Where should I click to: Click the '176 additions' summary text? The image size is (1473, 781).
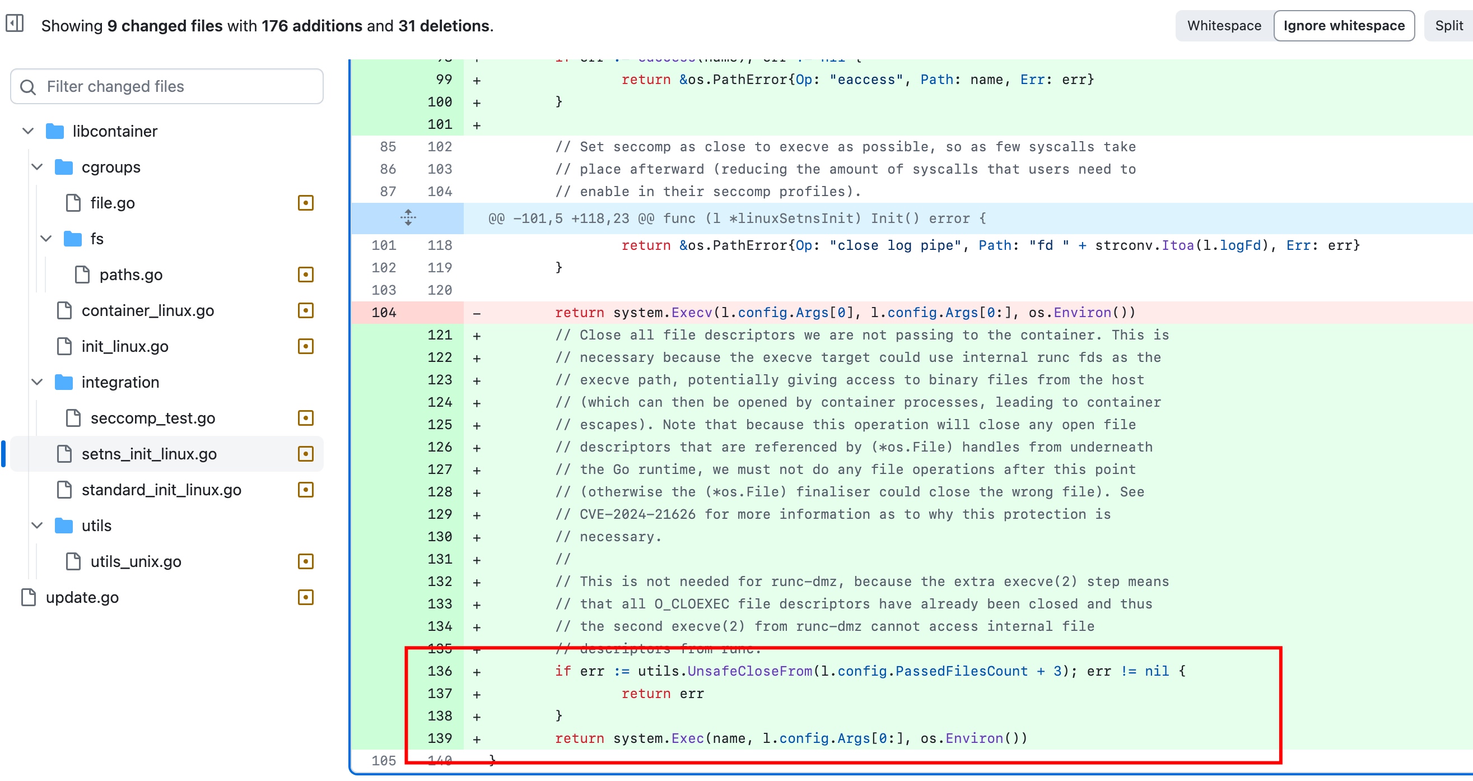pyautogui.click(x=311, y=26)
